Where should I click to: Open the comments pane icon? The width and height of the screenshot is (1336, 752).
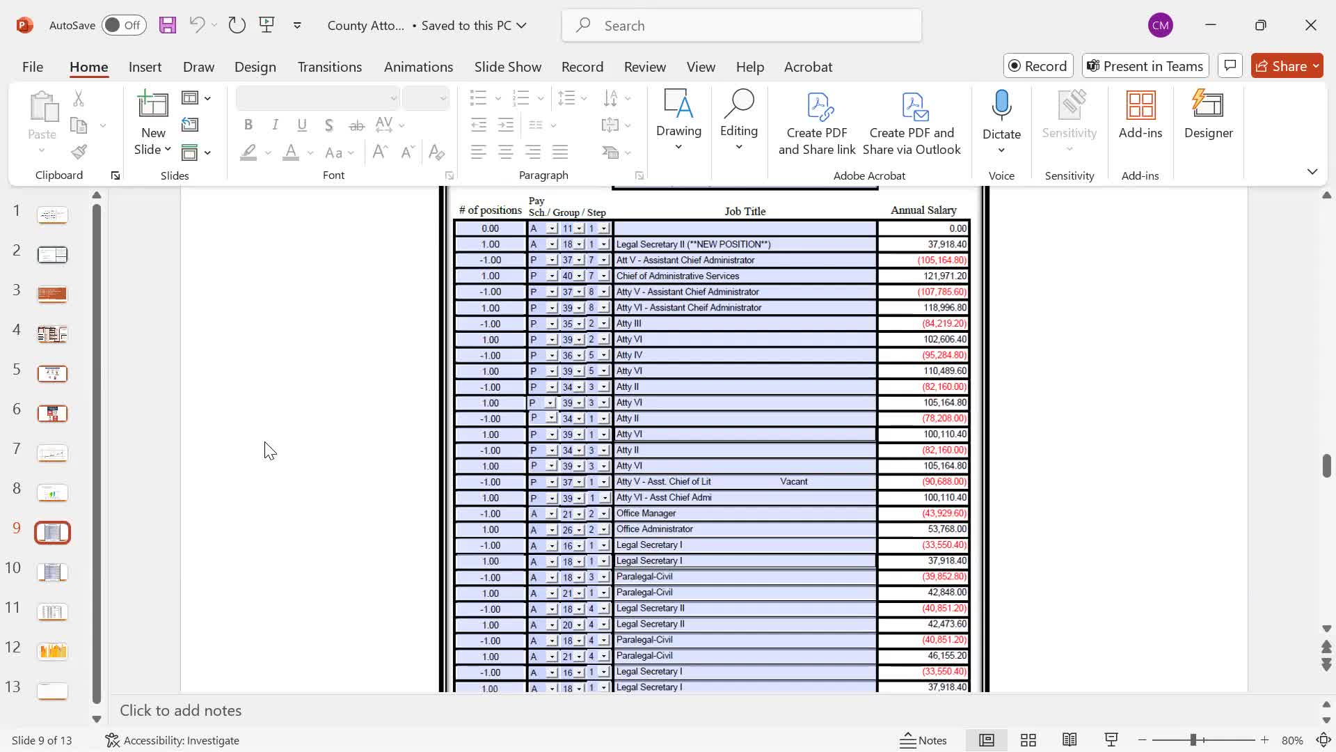(x=1230, y=65)
